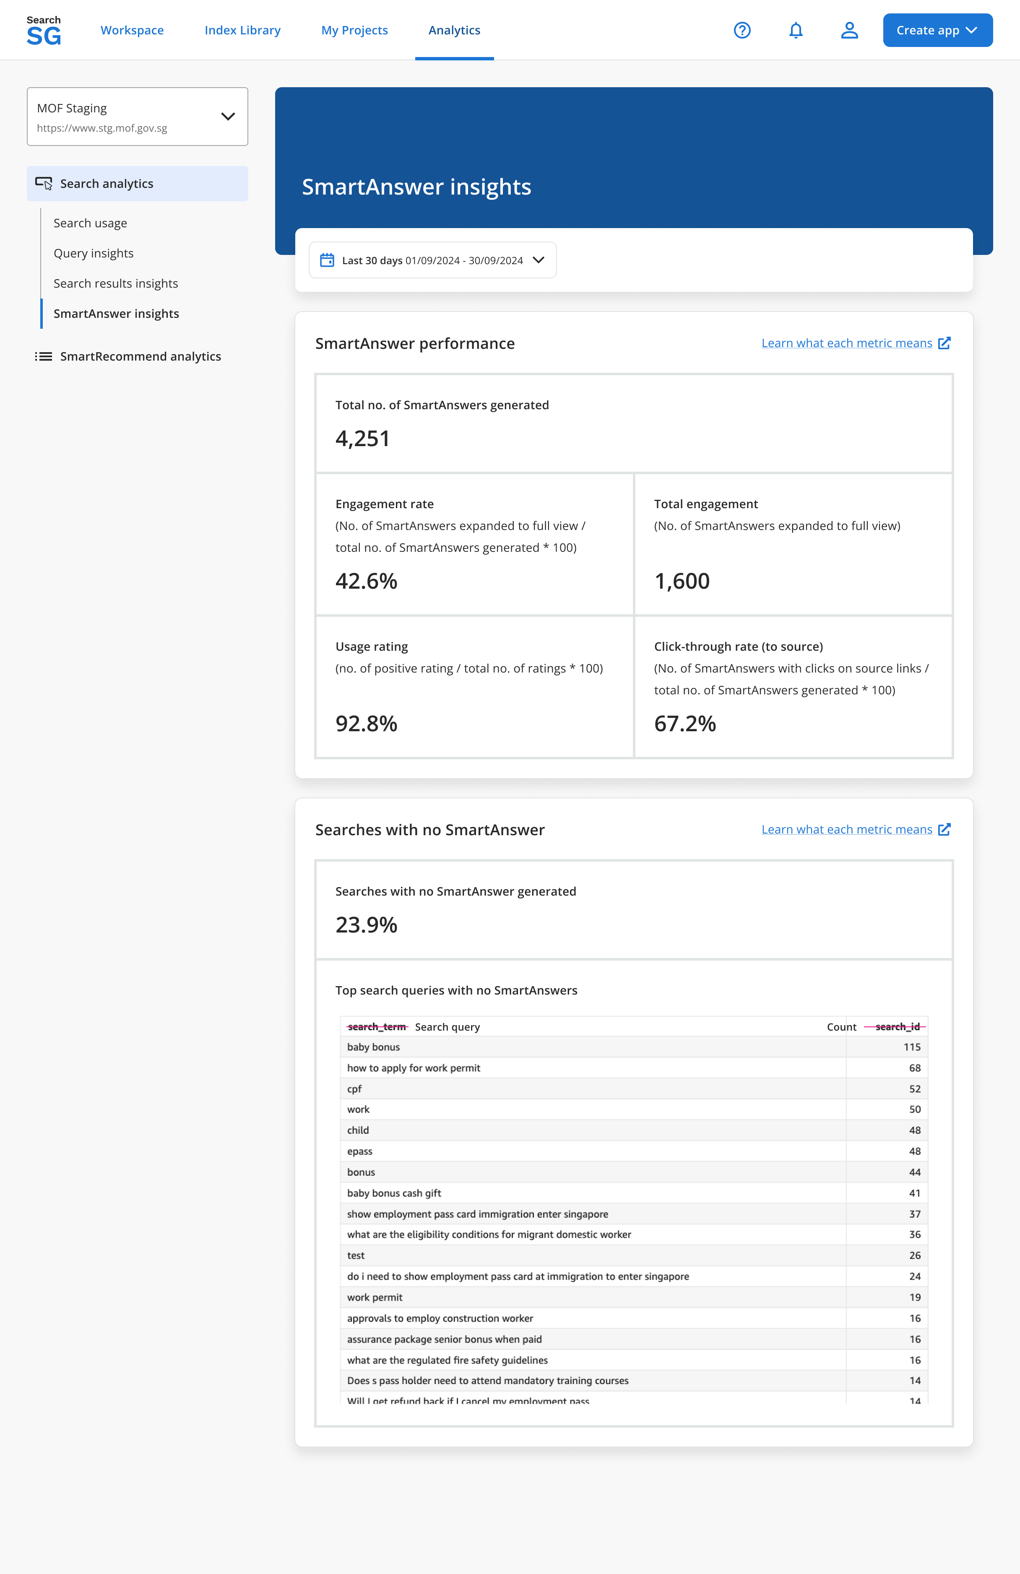Go to the Workspace tab
The width and height of the screenshot is (1020, 1574).
click(x=132, y=31)
